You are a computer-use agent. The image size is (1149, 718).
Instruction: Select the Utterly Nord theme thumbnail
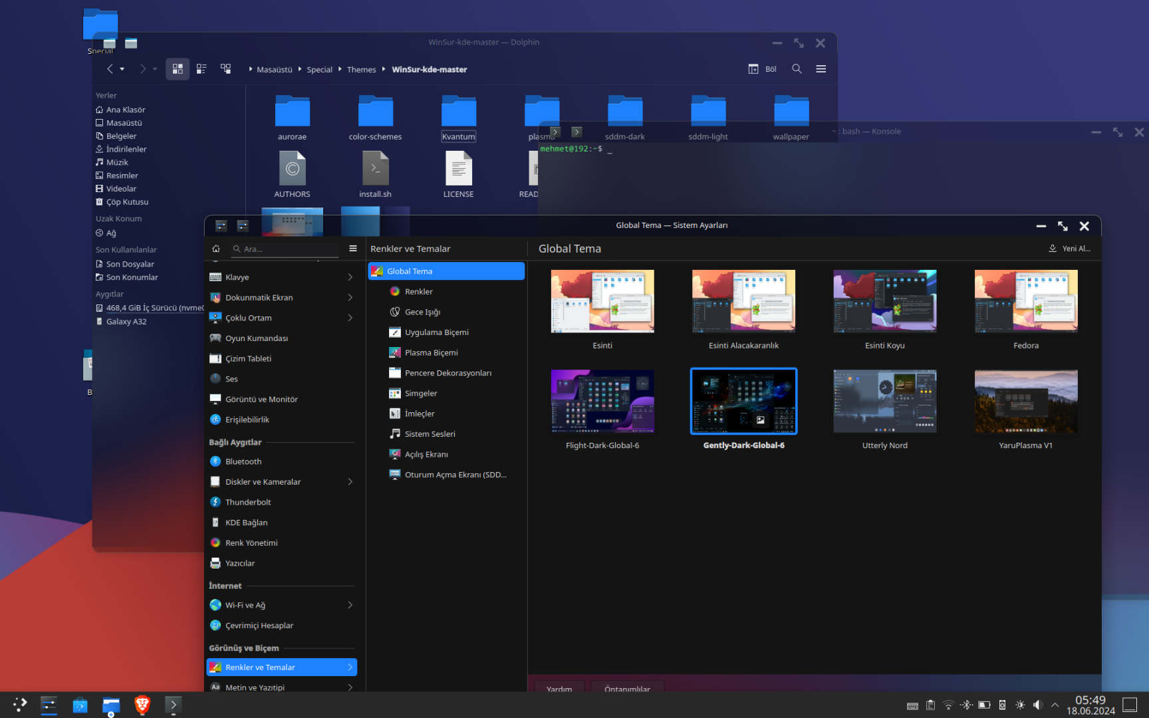[x=884, y=402]
